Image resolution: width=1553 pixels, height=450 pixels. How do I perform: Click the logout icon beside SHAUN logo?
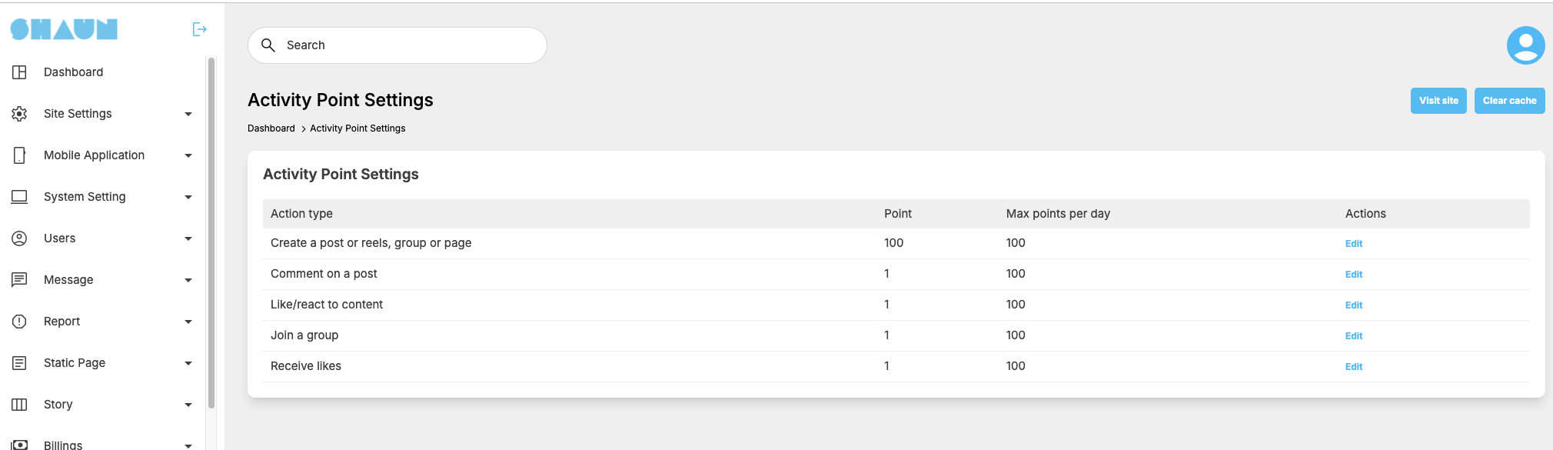(x=199, y=29)
